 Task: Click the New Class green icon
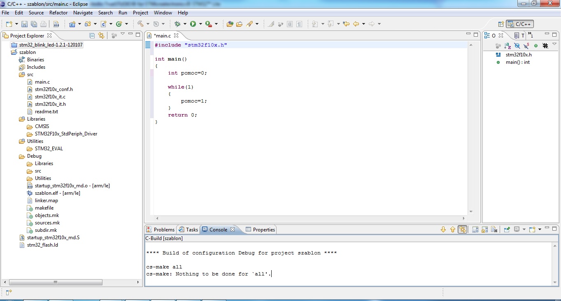click(119, 24)
